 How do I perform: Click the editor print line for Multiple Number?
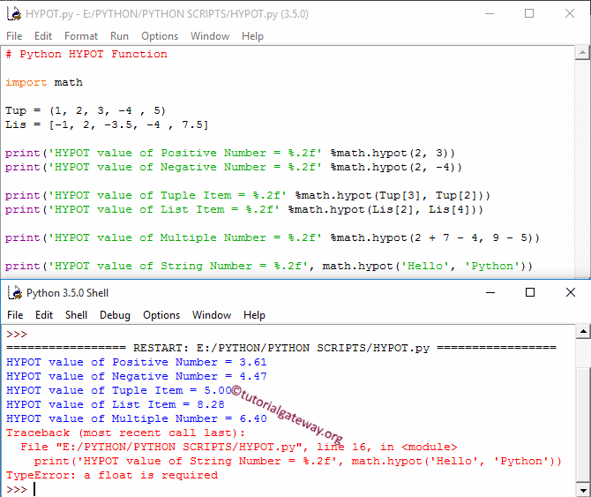pyautogui.click(x=273, y=238)
